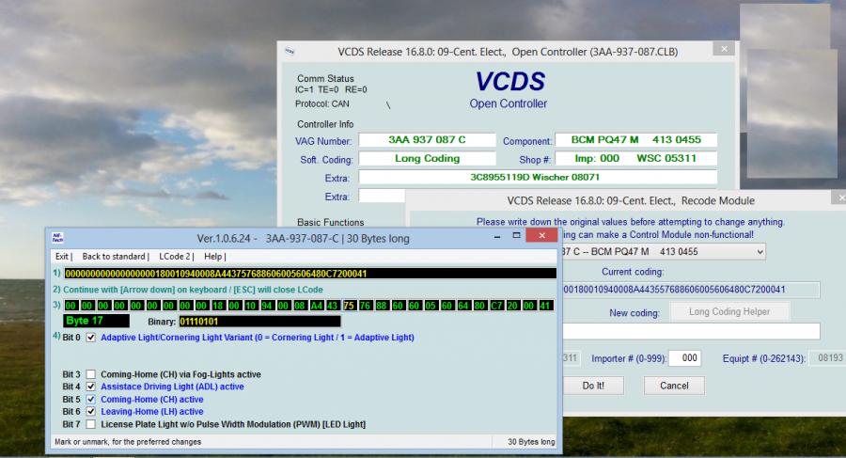Image resolution: width=846 pixels, height=458 pixels.
Task: Click Cancel in Recode Module dialog
Action: 673,386
